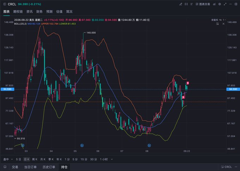Screen dimensions: 240x171
Task: Collapse the chart count 1 caret
Action: click(224, 20)
